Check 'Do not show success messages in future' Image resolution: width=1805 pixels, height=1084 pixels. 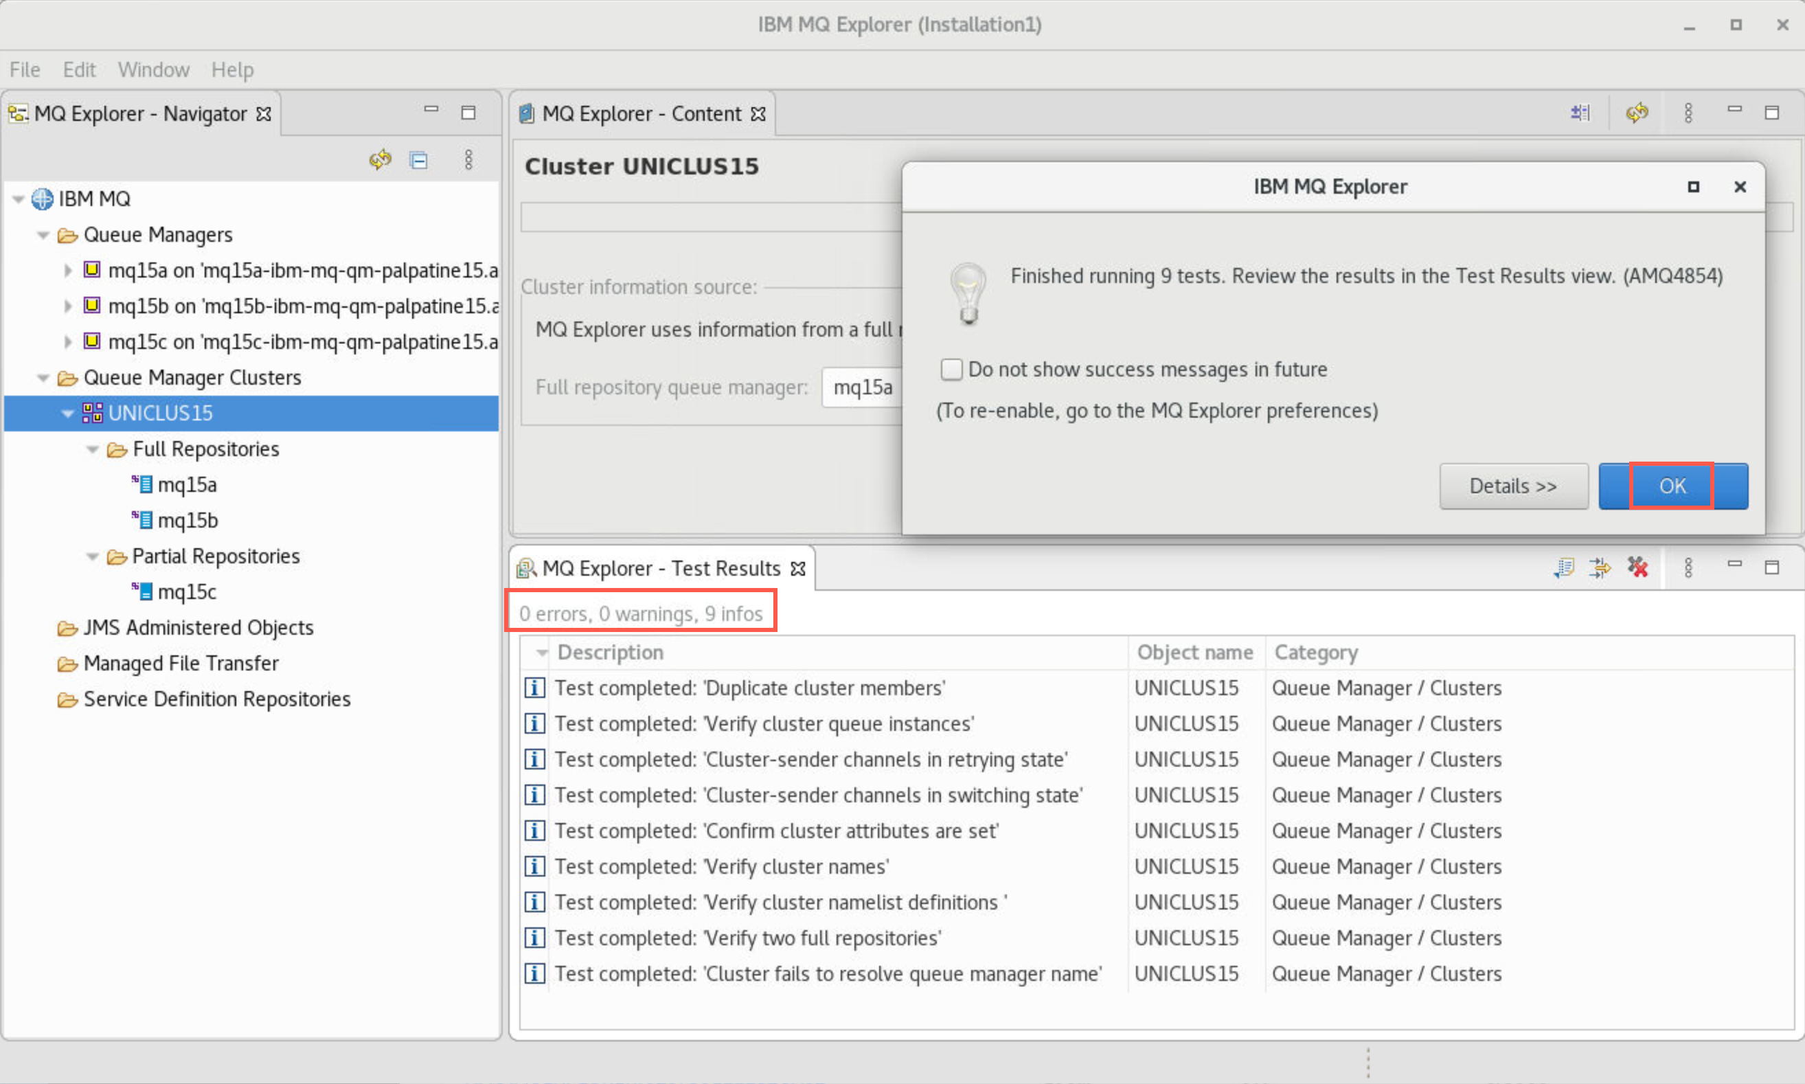point(951,369)
